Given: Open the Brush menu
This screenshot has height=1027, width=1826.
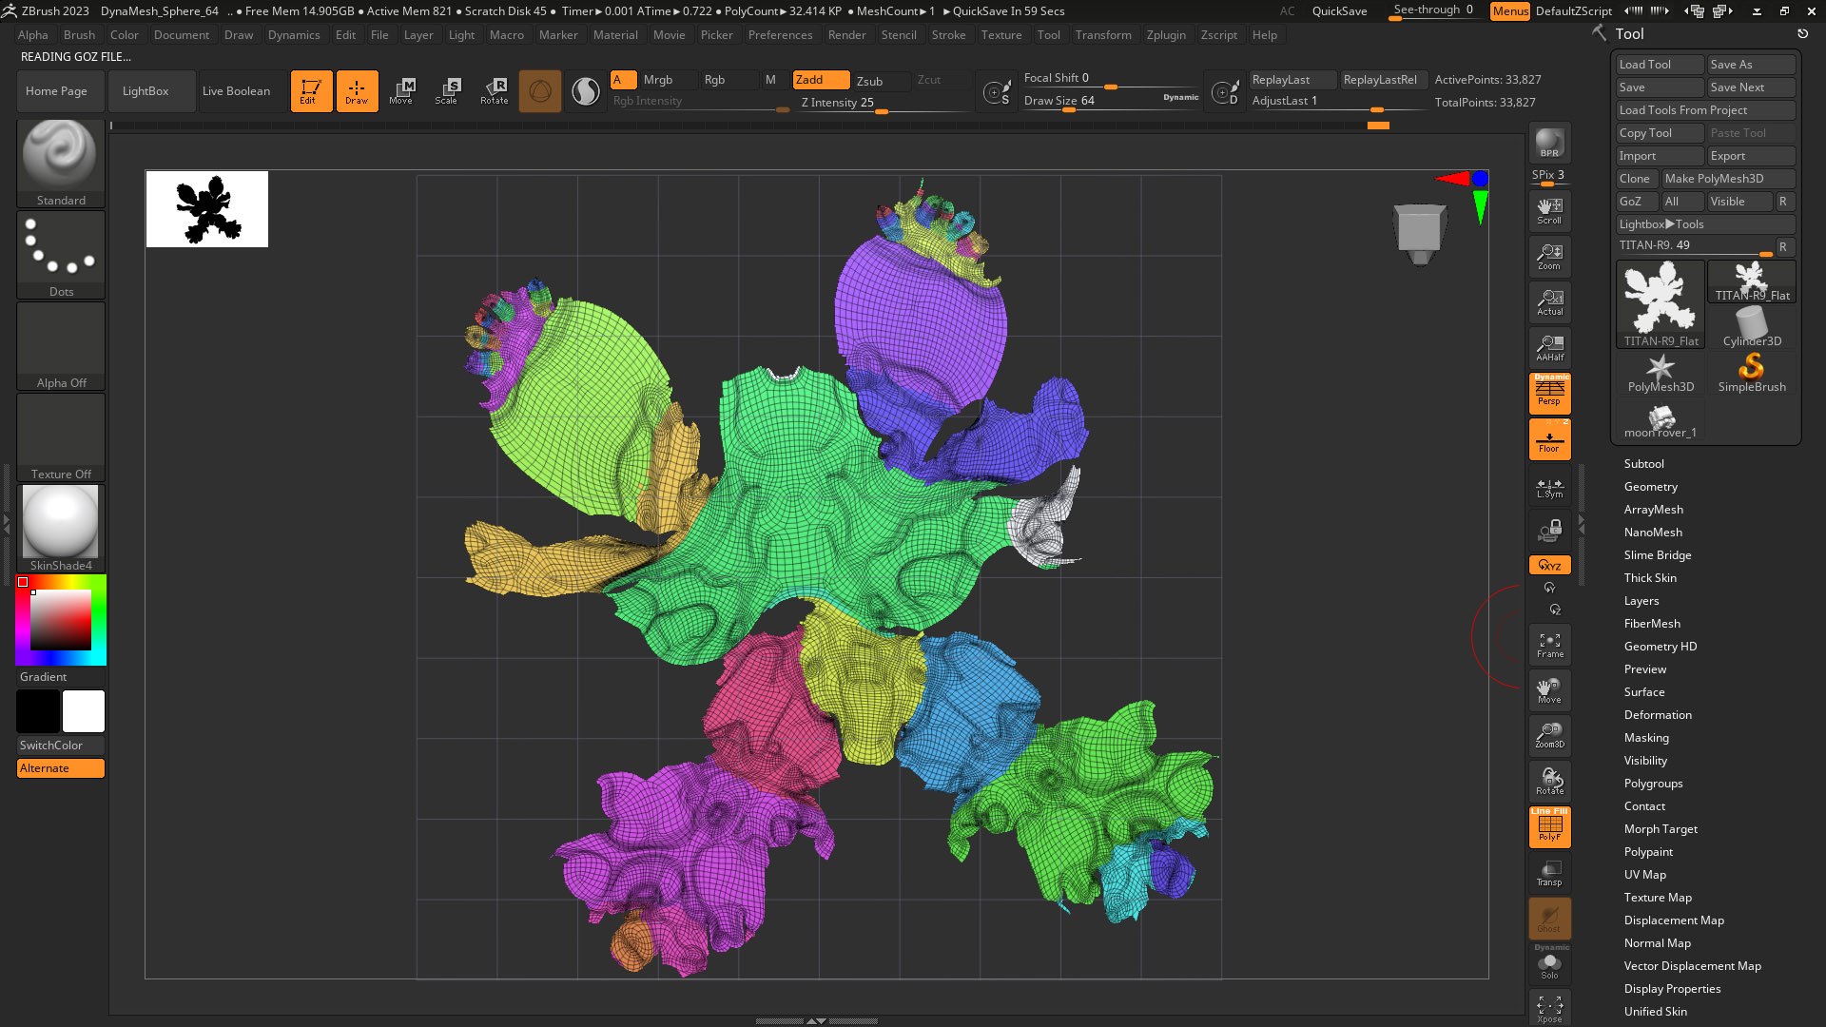Looking at the screenshot, I should (79, 35).
